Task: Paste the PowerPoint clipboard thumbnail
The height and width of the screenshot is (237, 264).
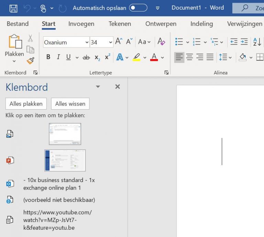Action: pyautogui.click(x=65, y=160)
